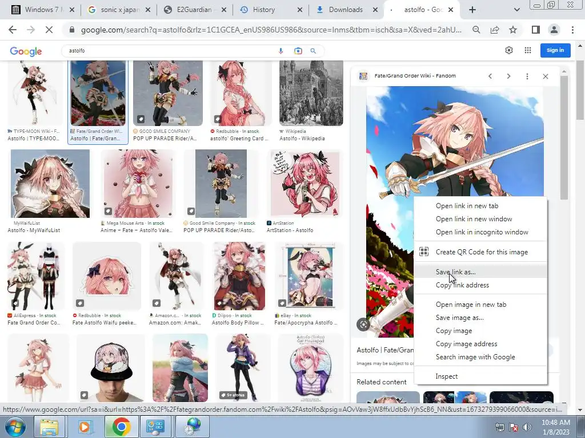Open Dlipoo Astolfo Body Pillow thumbnail

click(239, 276)
